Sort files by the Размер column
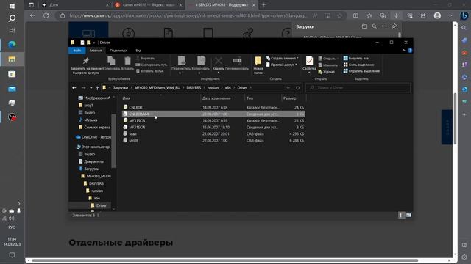The width and height of the screenshot is (471, 264). 294,98
